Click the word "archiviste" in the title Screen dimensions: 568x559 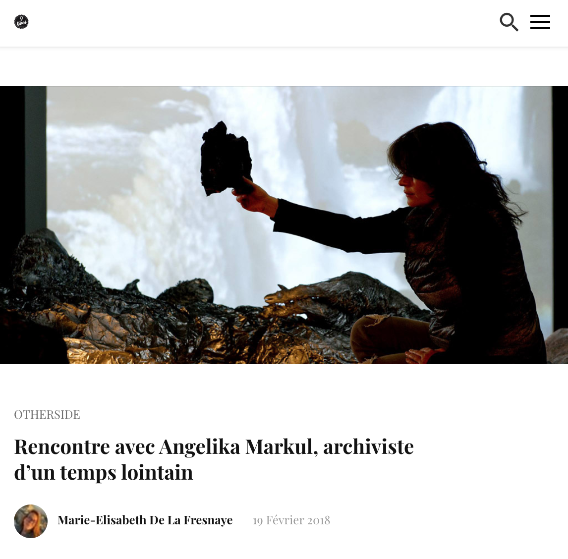tap(368, 447)
